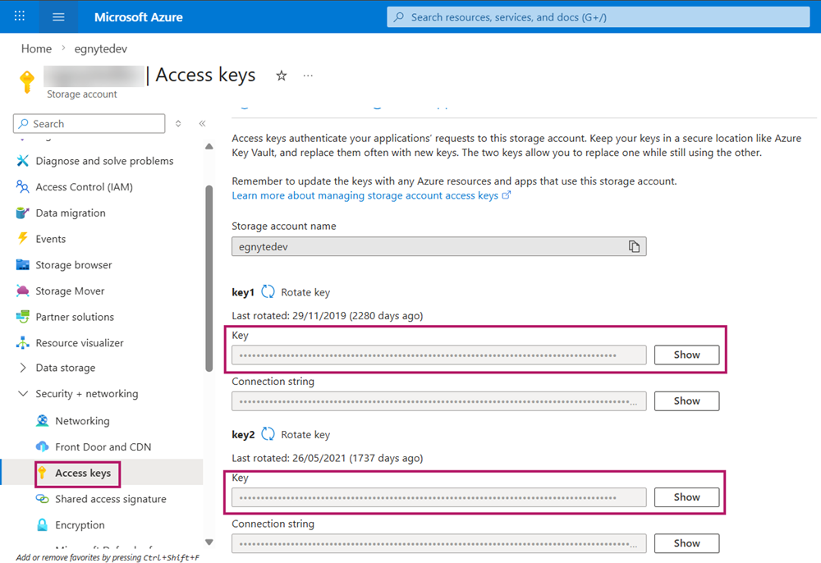The height and width of the screenshot is (563, 821).
Task: Copy the storage account name
Action: click(634, 246)
